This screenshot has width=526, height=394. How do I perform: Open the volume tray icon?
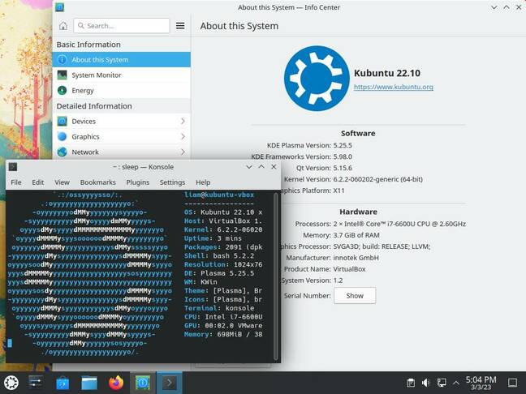[x=426, y=383]
